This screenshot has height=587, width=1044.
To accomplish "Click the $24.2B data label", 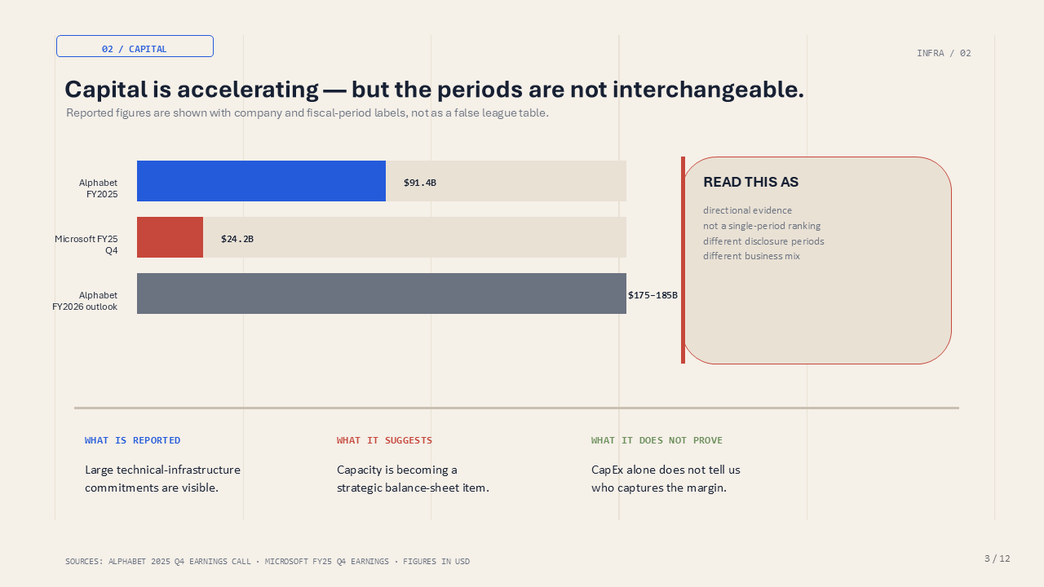I will coord(237,239).
